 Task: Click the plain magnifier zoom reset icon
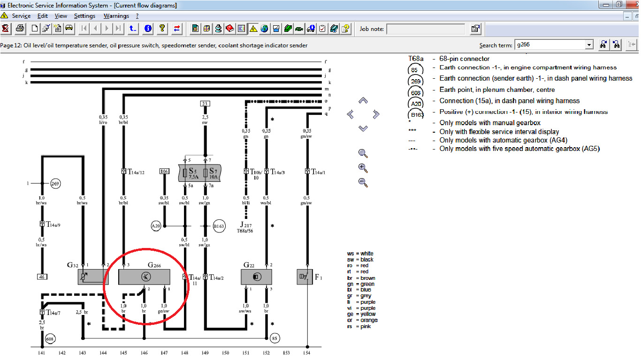[363, 153]
